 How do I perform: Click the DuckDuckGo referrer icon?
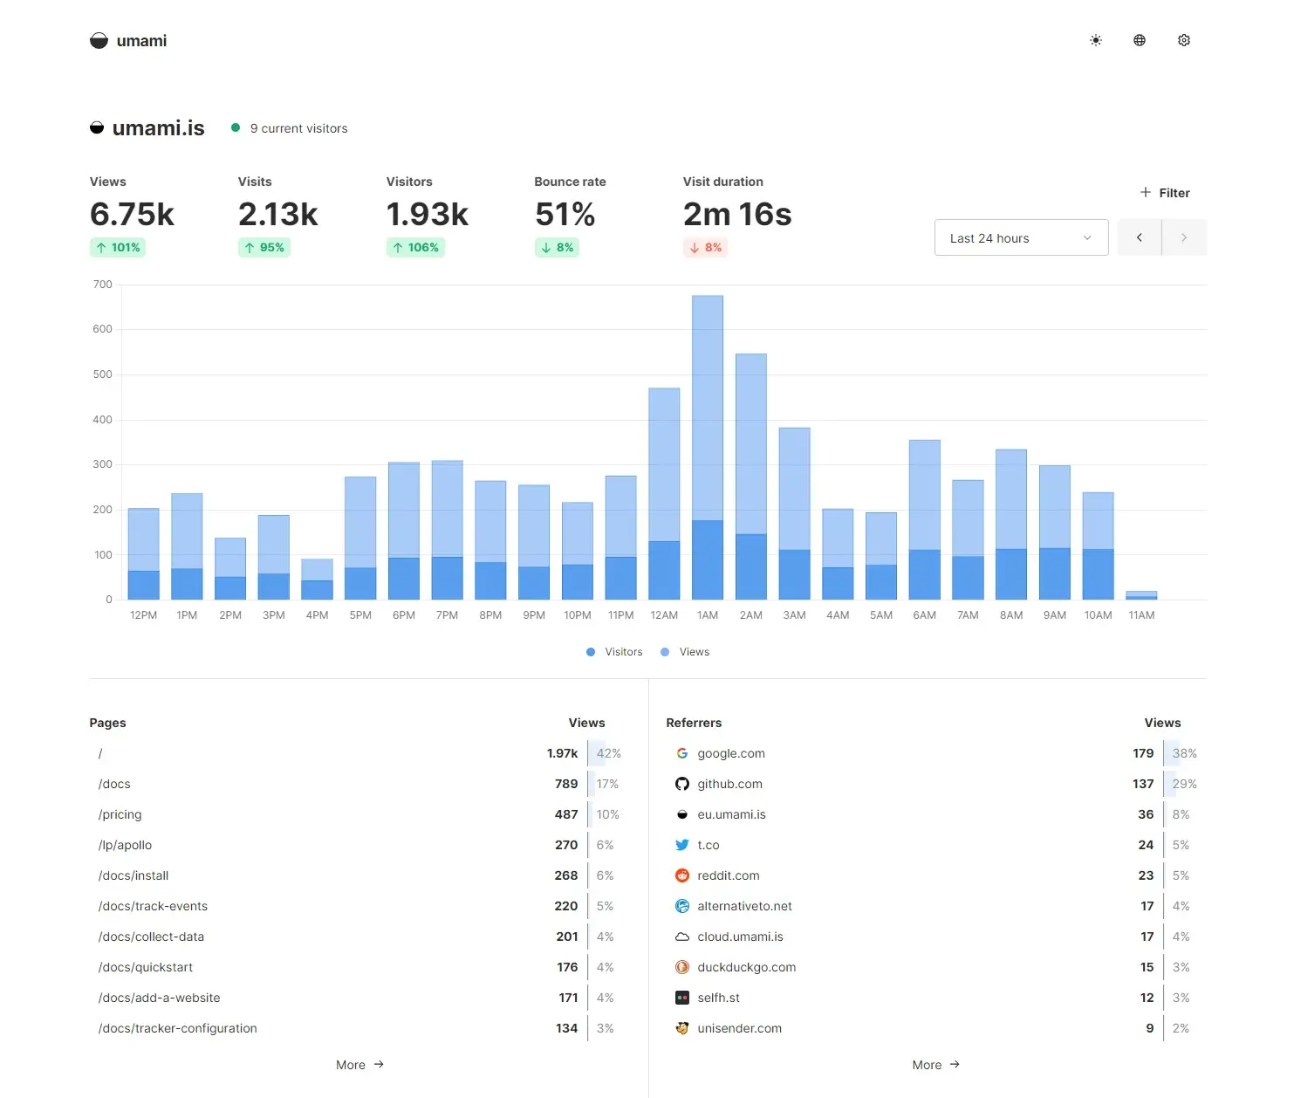tap(681, 967)
